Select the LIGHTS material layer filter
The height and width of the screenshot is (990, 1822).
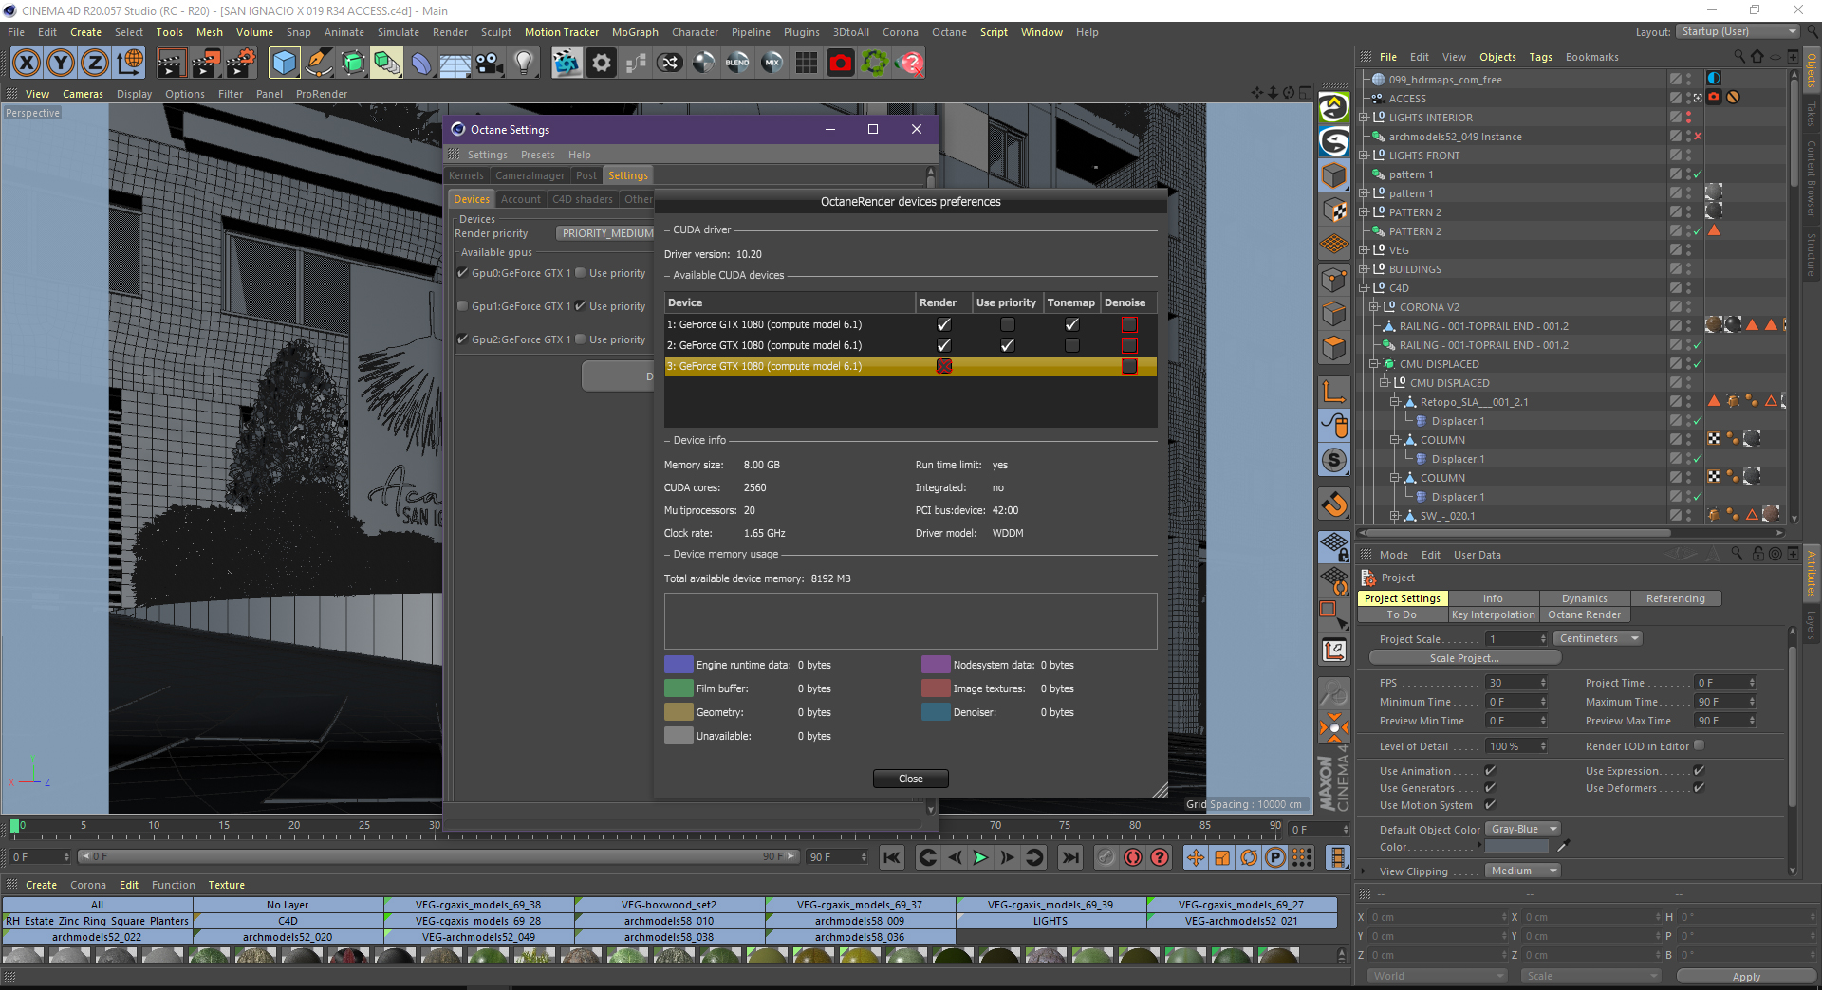tap(1050, 921)
